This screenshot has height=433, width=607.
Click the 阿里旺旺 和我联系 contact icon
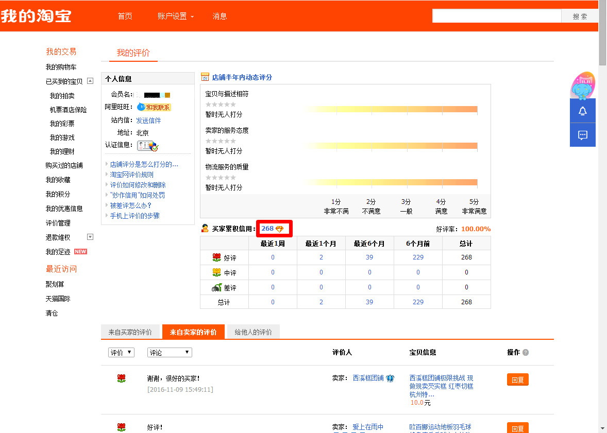[x=154, y=107]
